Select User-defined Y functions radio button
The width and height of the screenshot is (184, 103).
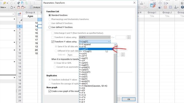tap(50, 27)
